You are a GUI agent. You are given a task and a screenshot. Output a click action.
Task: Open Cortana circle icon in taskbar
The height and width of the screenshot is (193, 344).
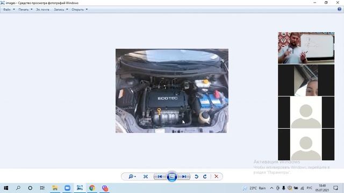tap(30, 188)
